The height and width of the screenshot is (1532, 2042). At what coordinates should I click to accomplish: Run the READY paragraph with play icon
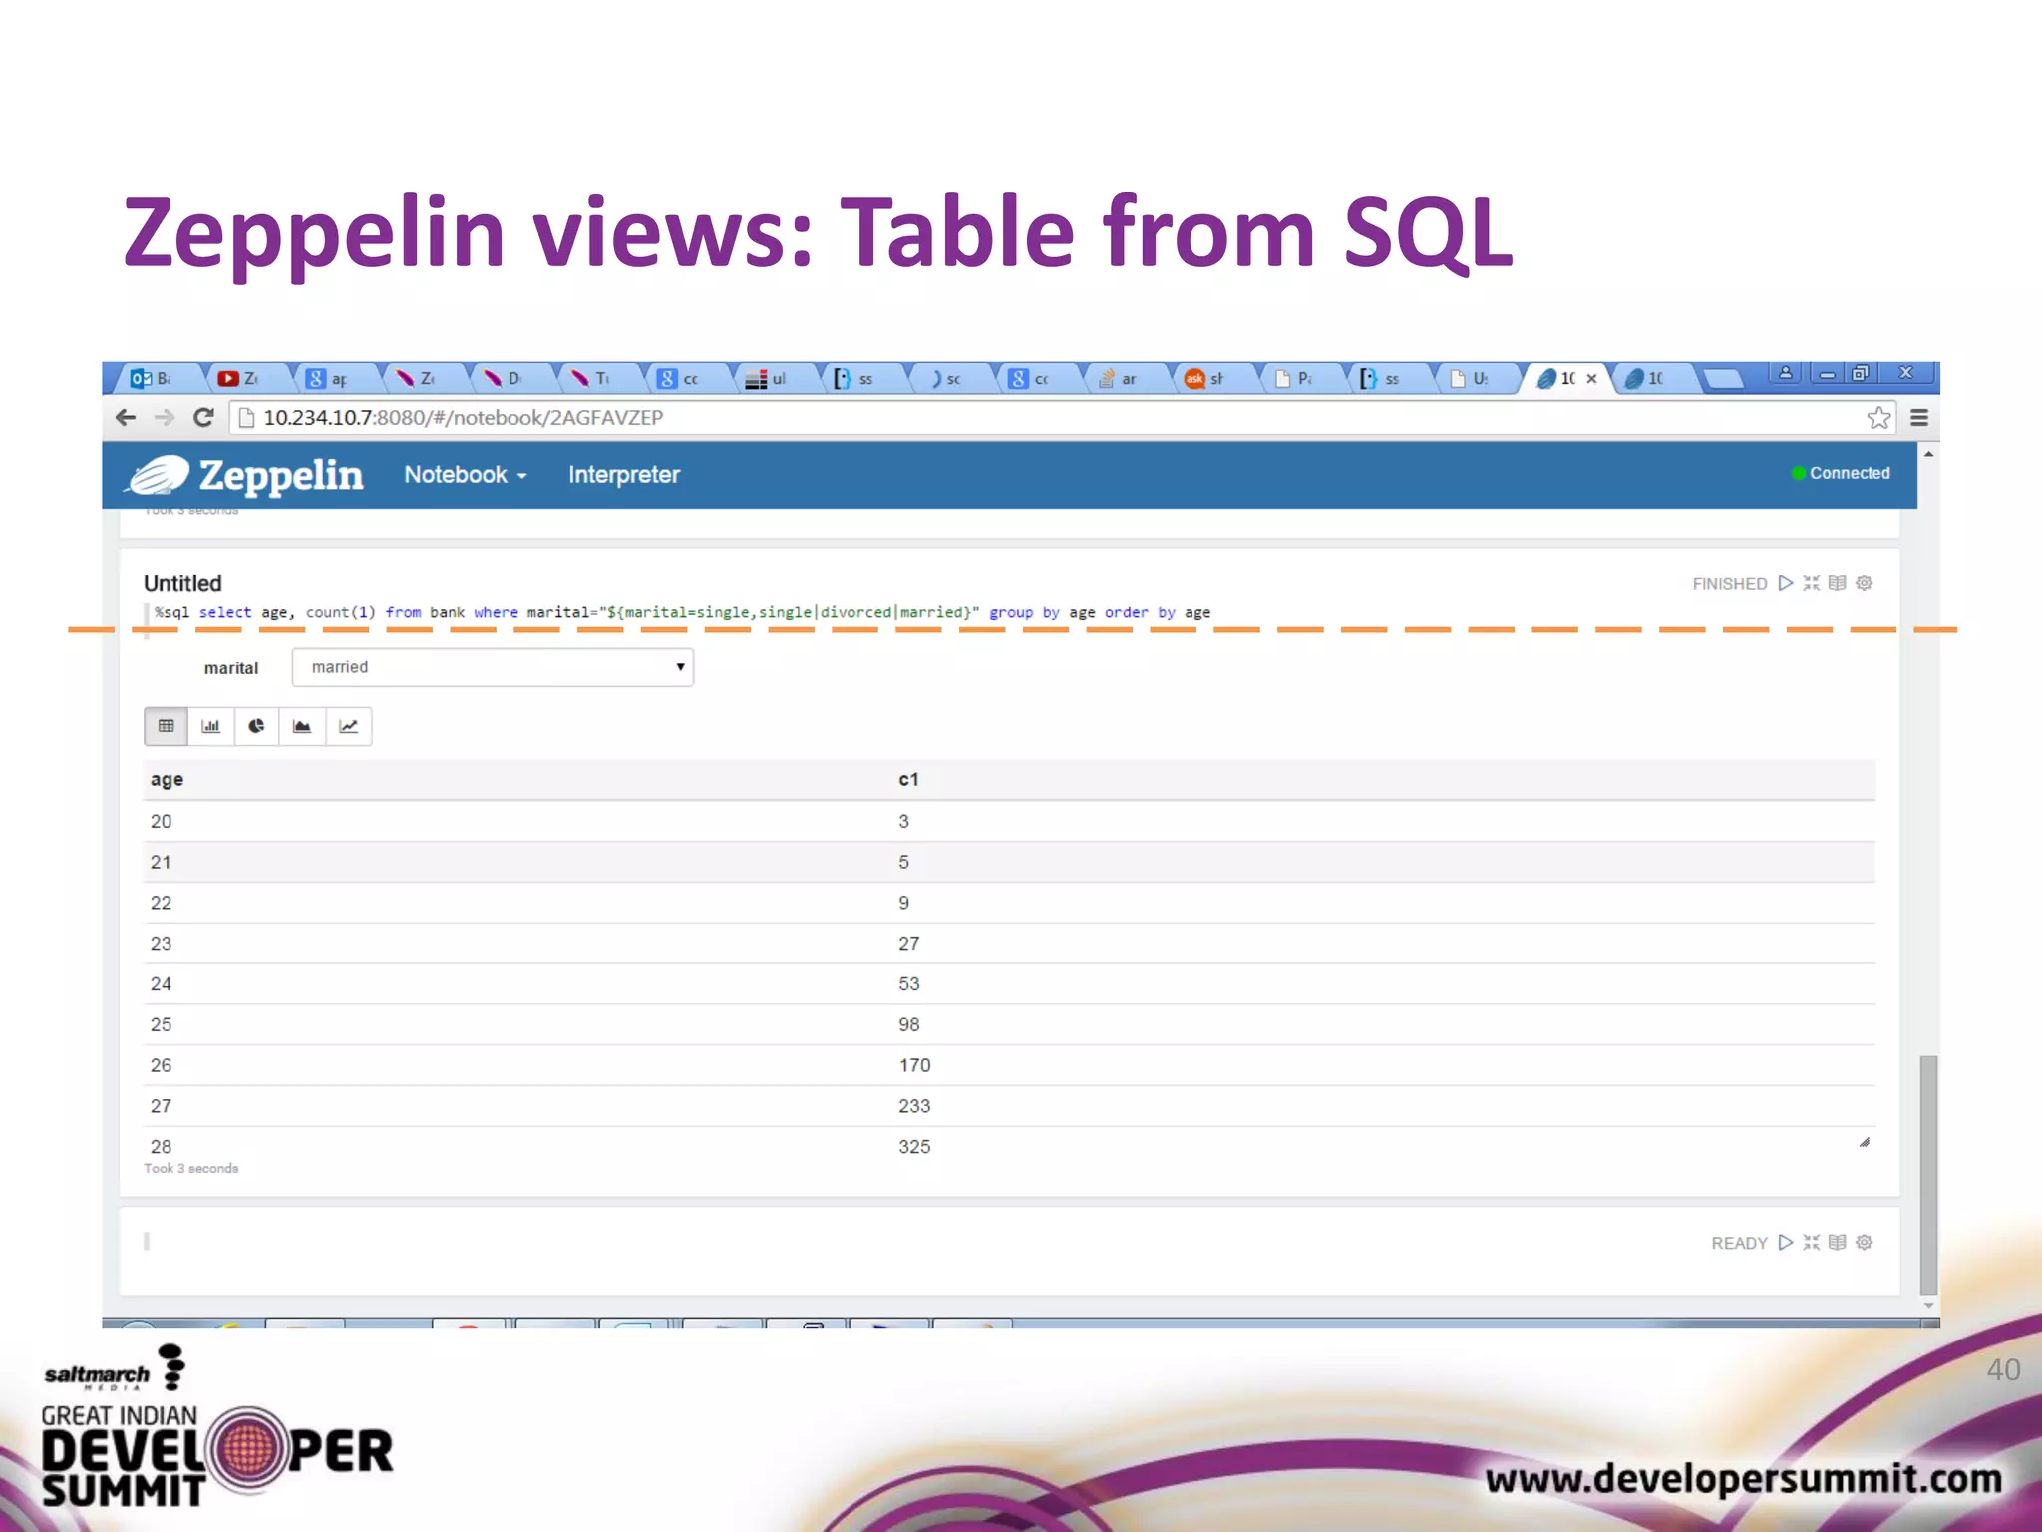click(x=1785, y=1242)
